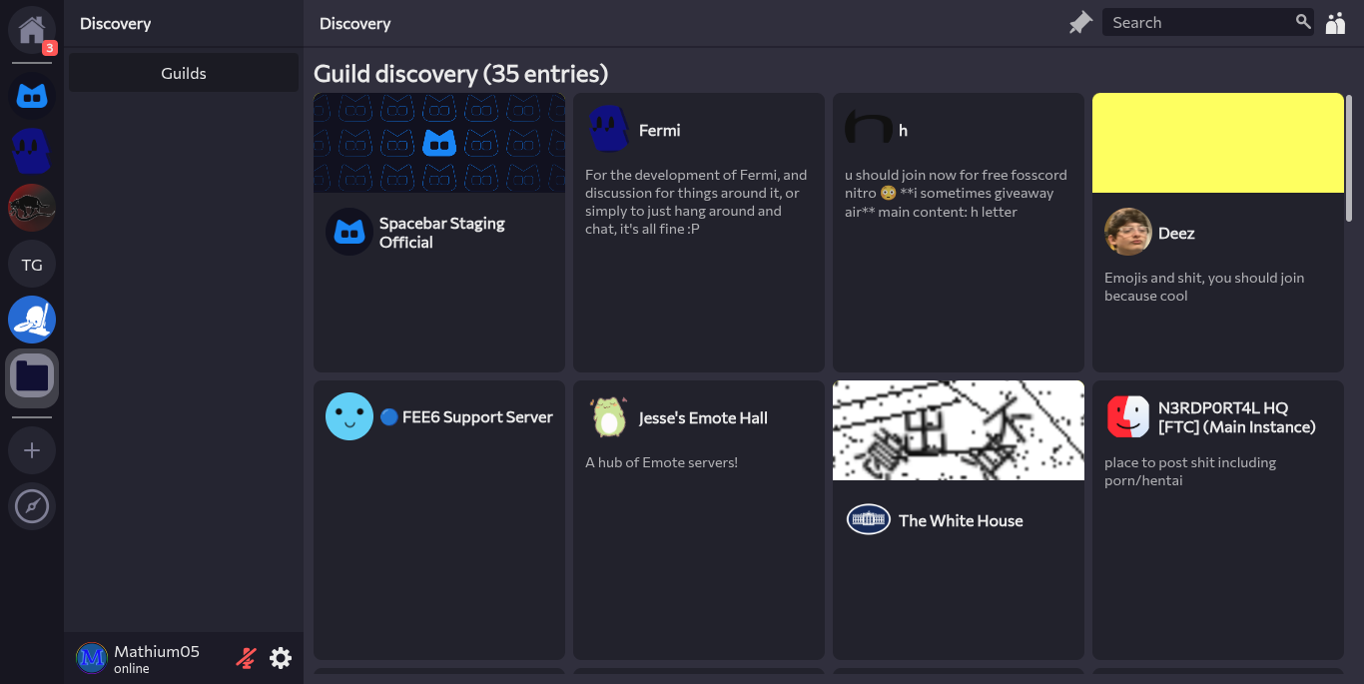1364x684 pixels.
Task: Click the guild list vertical scrollbar
Action: coord(1349,158)
